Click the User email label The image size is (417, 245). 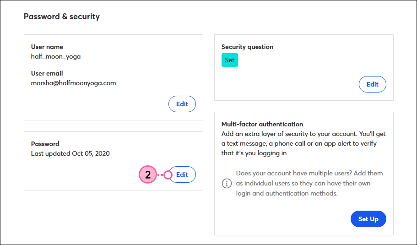47,73
